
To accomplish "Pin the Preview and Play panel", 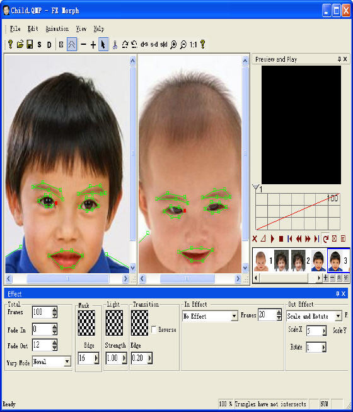I will (x=339, y=59).
